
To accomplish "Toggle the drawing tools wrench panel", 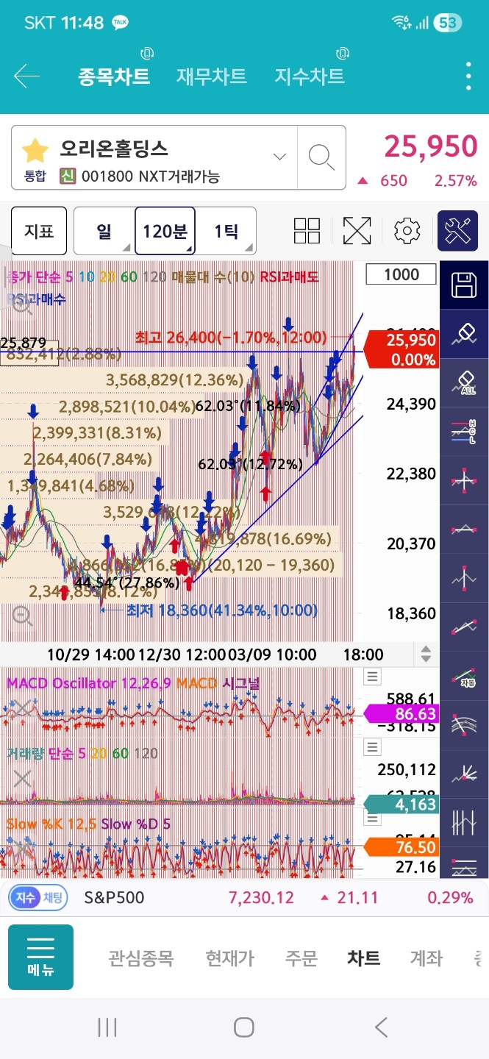I will [457, 231].
